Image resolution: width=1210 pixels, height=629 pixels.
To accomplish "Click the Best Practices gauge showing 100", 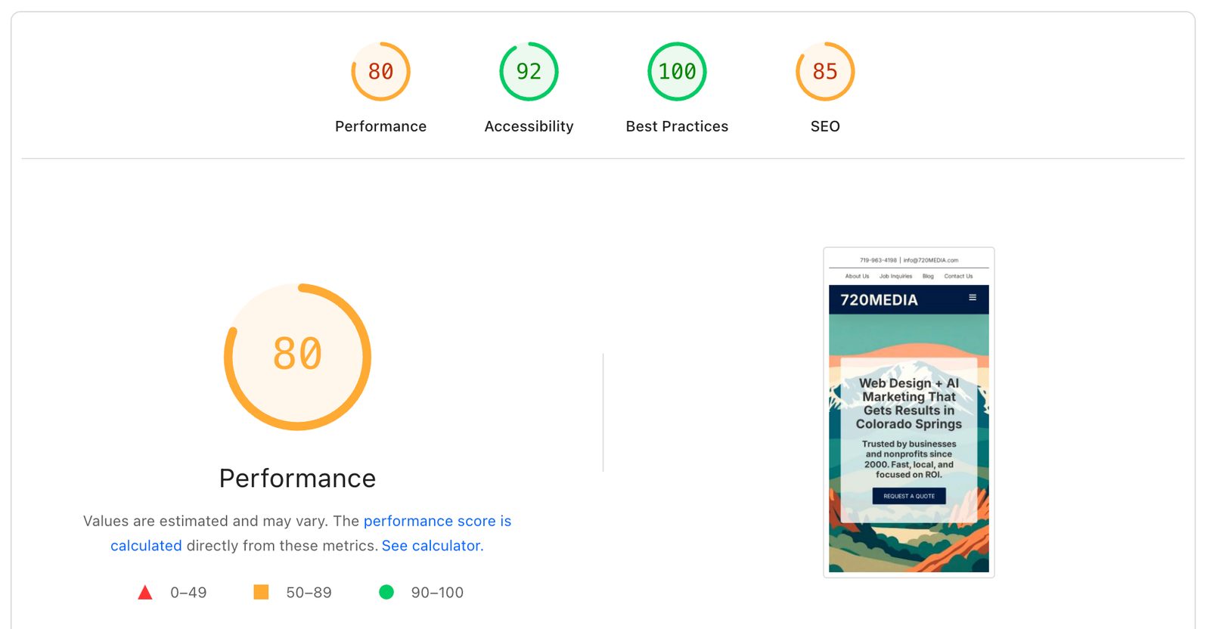I will pyautogui.click(x=677, y=72).
